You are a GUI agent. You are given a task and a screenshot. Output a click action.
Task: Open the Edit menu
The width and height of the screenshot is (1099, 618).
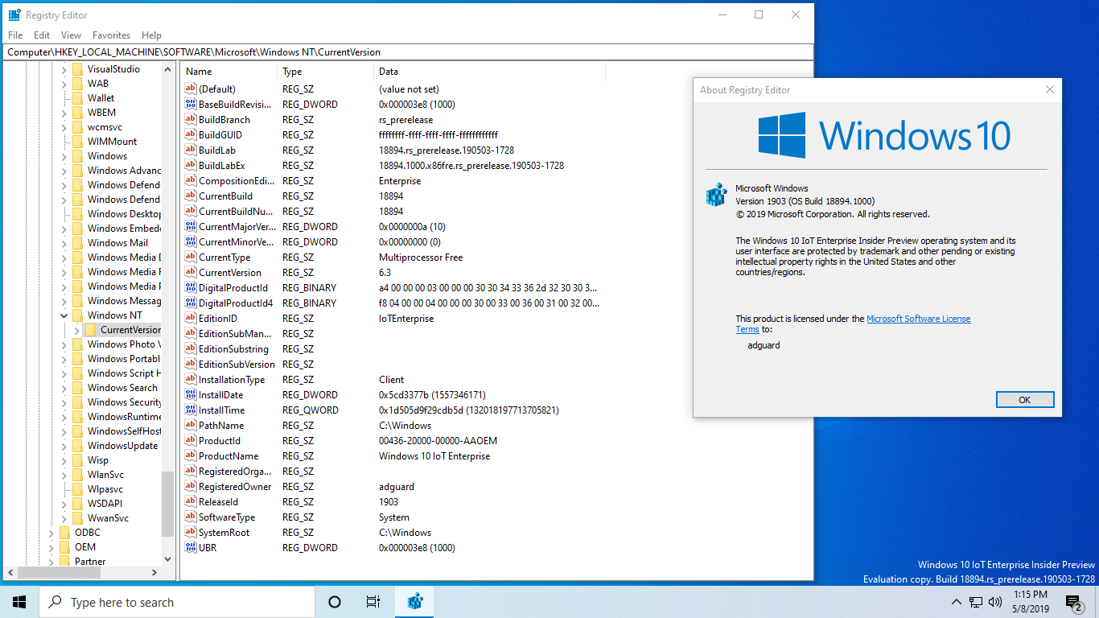(42, 35)
